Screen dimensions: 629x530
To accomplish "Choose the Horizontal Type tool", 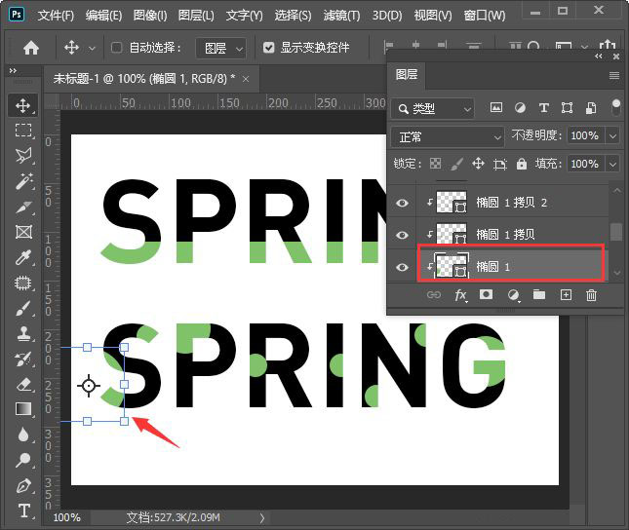I will click(23, 511).
